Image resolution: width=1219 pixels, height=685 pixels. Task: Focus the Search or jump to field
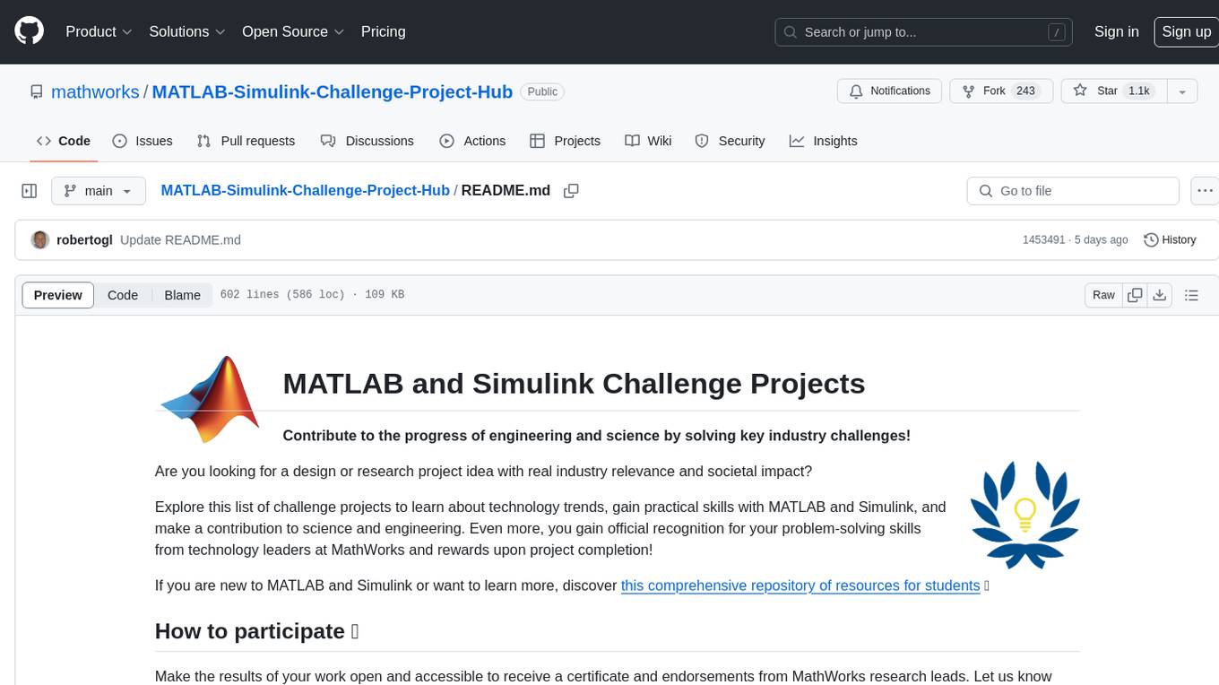pos(925,31)
